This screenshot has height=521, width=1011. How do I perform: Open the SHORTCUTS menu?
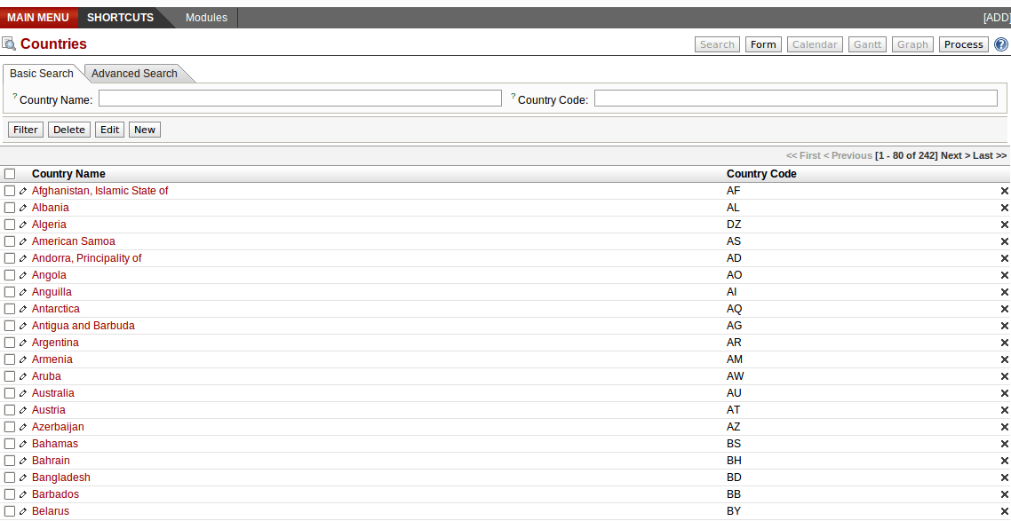(120, 18)
